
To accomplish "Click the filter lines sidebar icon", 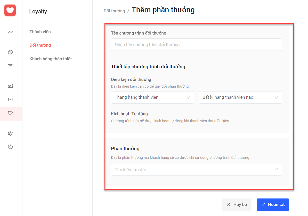I will [10, 65].
